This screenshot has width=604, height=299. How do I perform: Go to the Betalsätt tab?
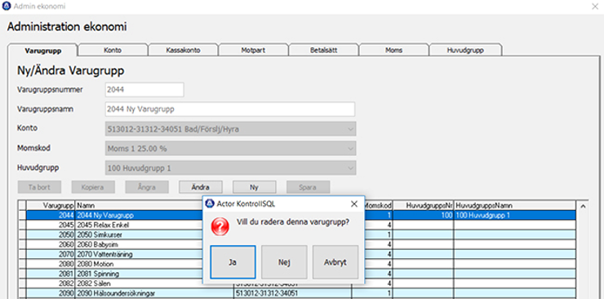click(323, 50)
